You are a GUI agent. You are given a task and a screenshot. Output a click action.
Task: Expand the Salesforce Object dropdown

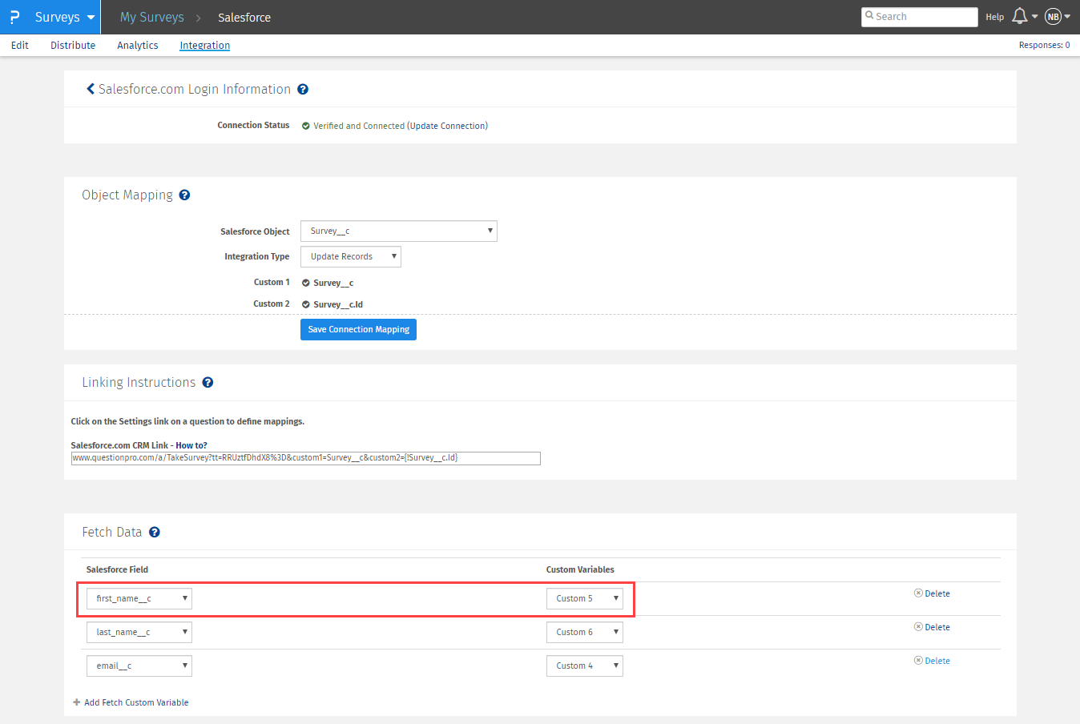398,231
